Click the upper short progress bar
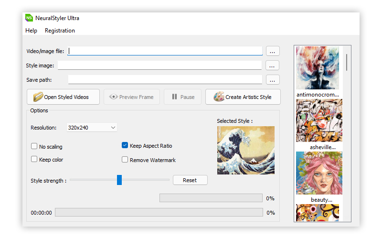382x239 pixels. point(211,198)
